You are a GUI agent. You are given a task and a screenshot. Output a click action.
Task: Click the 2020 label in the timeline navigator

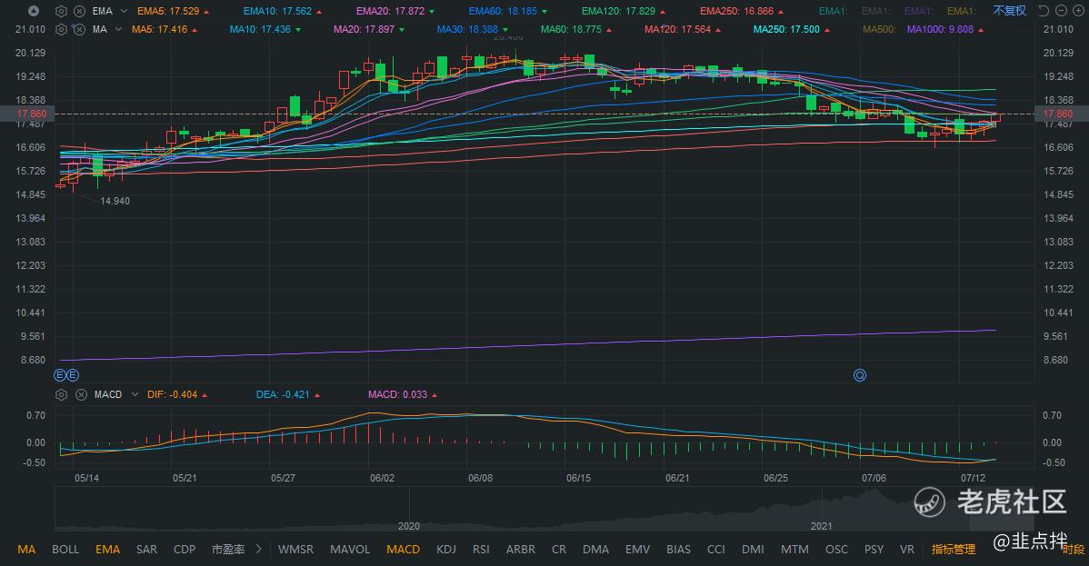coord(408,526)
